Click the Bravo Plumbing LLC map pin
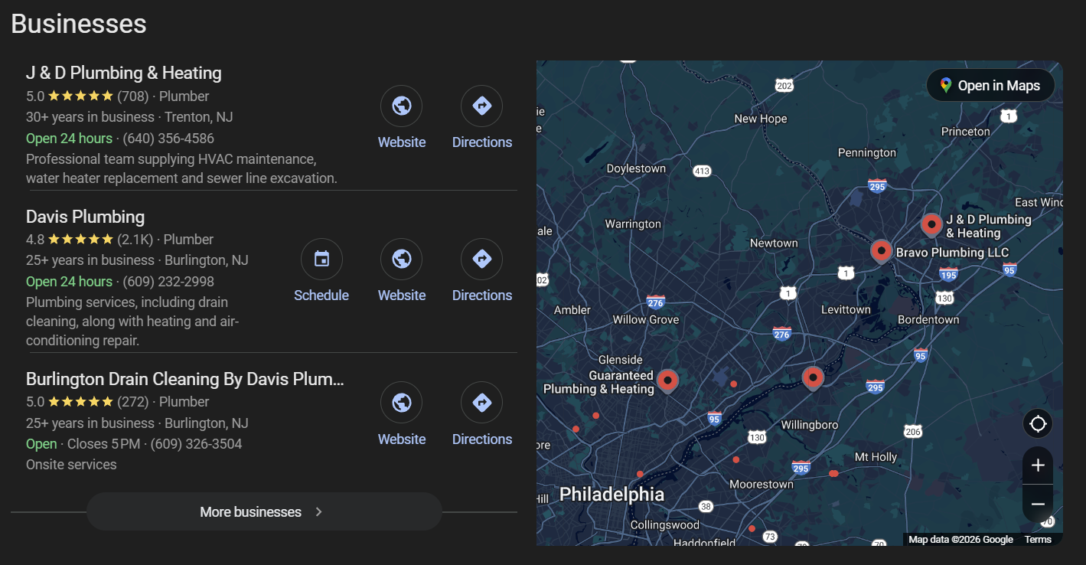The height and width of the screenshot is (565, 1086). 881,250
